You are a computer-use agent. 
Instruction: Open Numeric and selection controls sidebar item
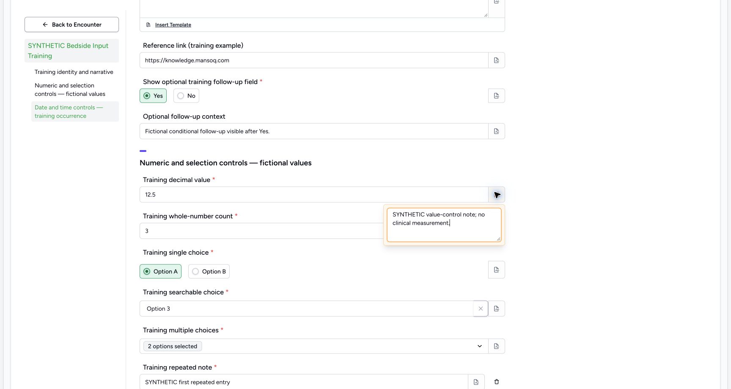[70, 90]
